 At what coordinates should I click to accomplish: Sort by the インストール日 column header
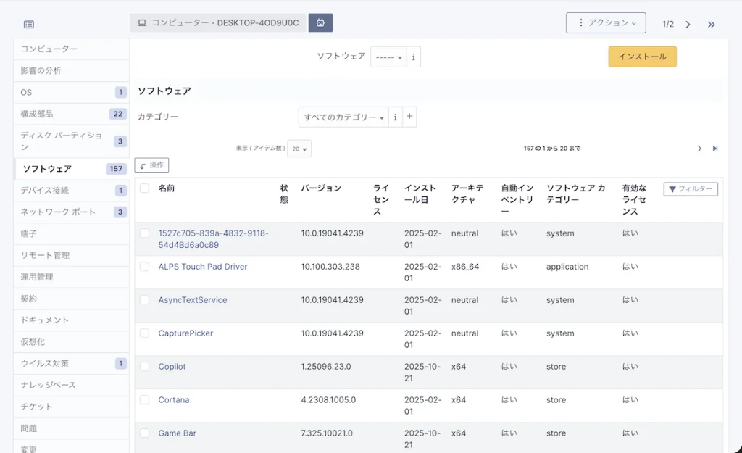point(420,194)
